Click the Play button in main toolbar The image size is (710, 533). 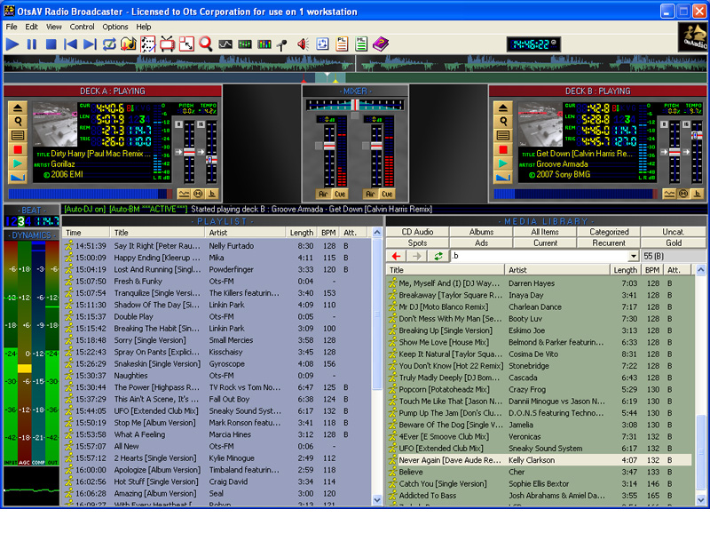[12, 44]
